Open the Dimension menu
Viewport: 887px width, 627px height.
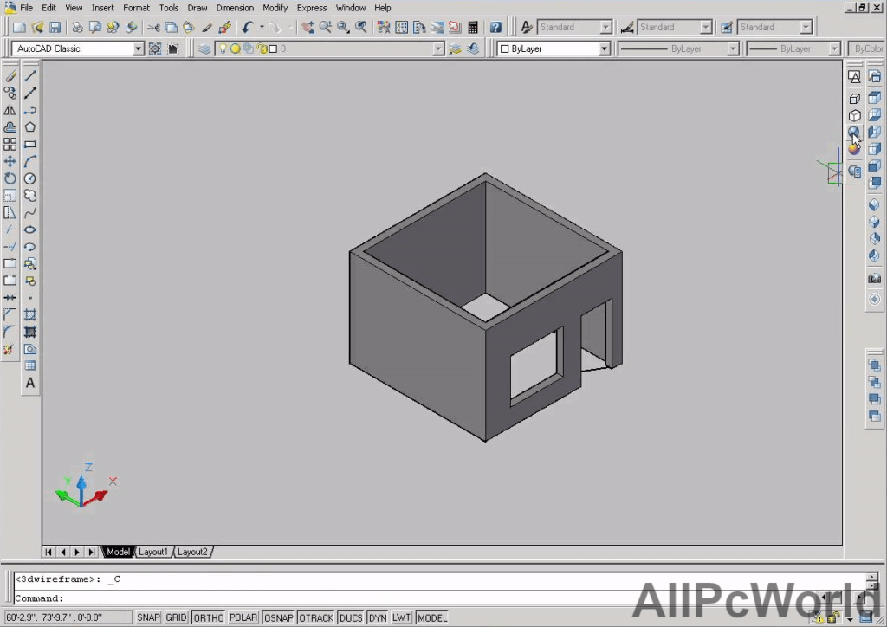(235, 7)
